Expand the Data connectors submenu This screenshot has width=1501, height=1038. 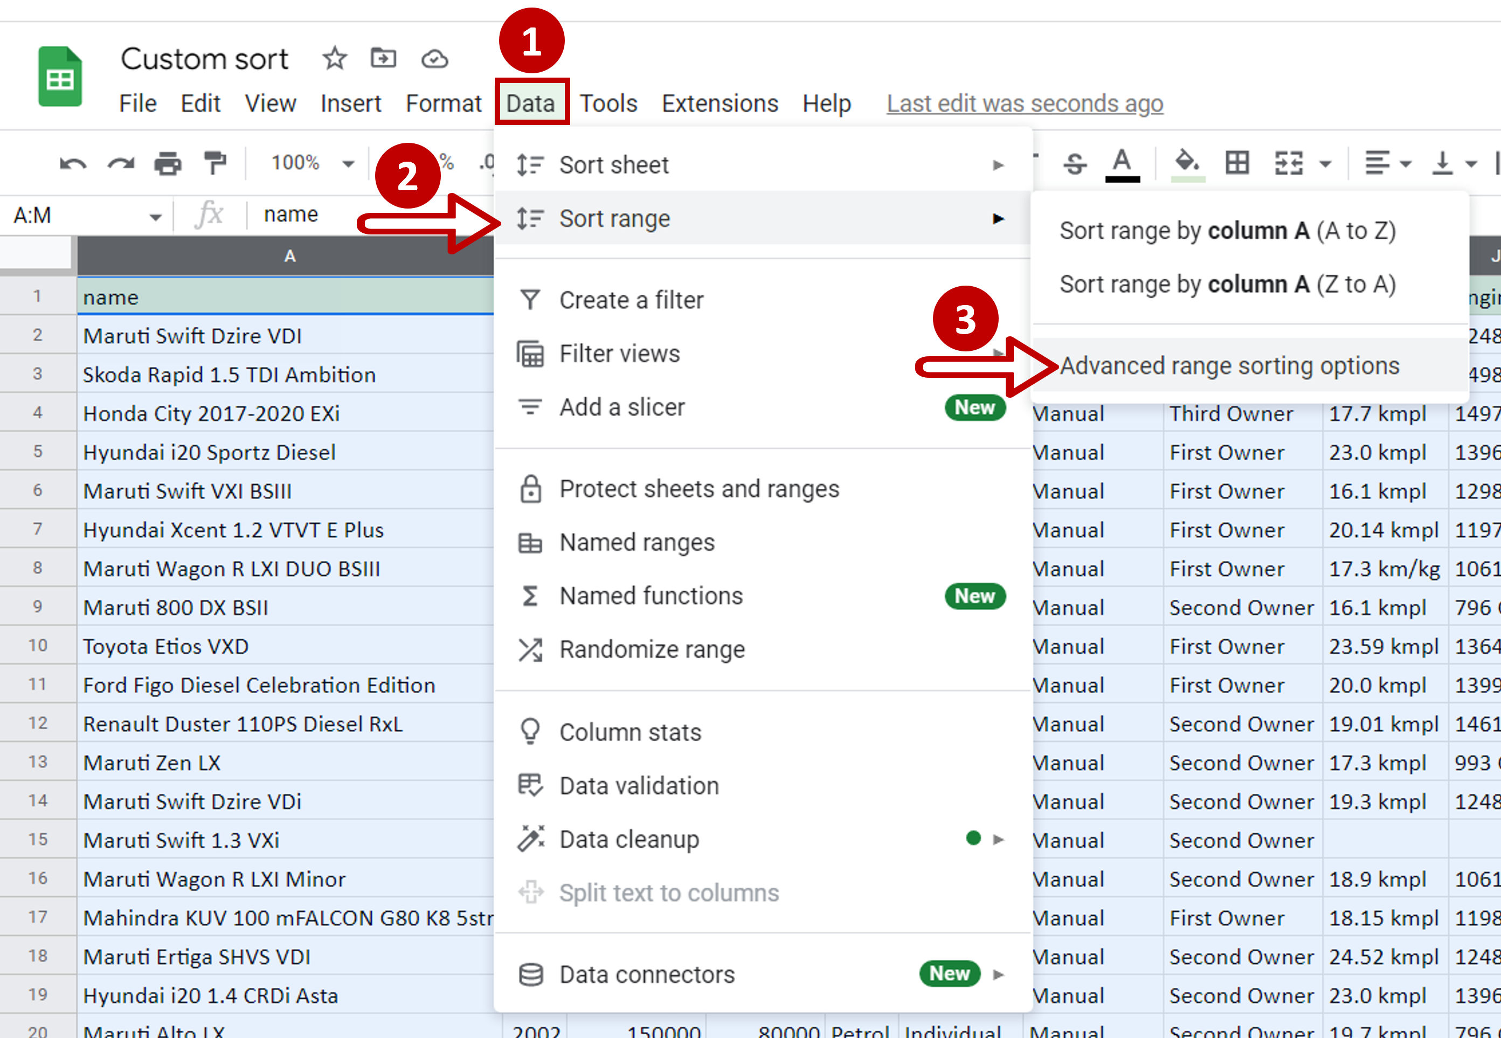[x=763, y=974]
